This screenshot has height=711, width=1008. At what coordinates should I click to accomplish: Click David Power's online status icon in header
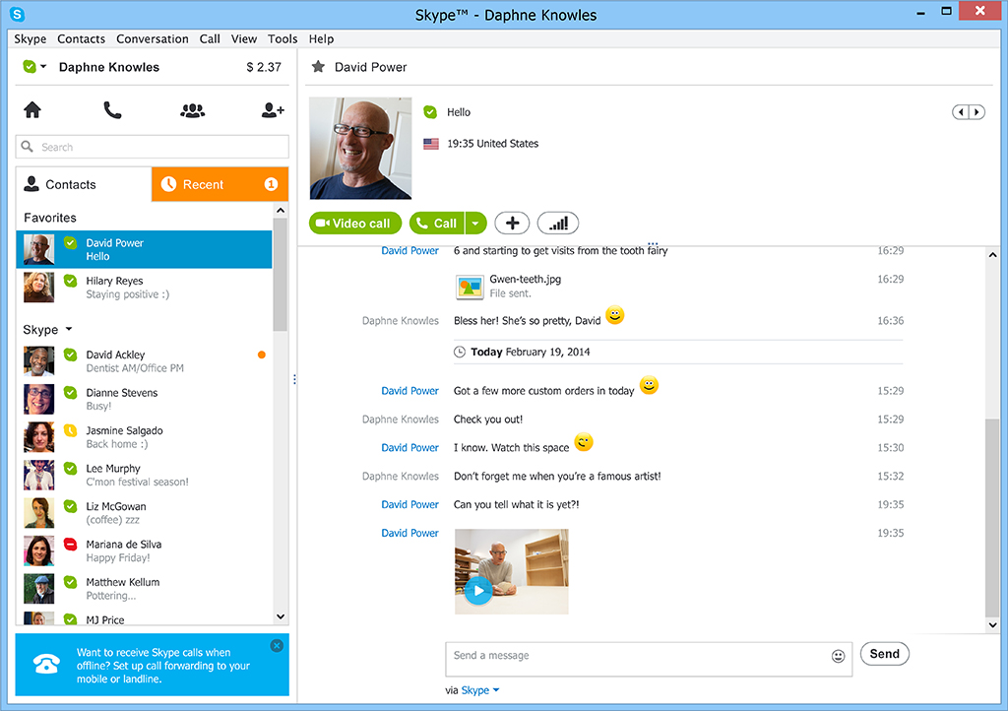tap(430, 112)
